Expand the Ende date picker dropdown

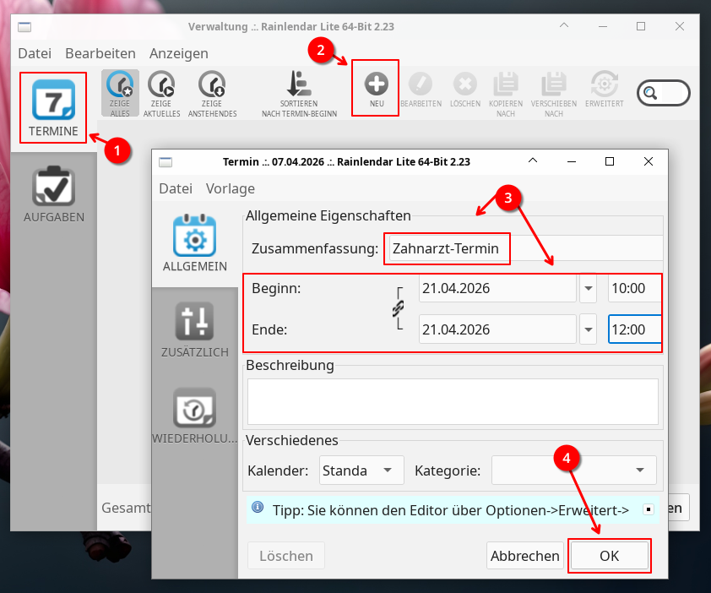pos(589,329)
